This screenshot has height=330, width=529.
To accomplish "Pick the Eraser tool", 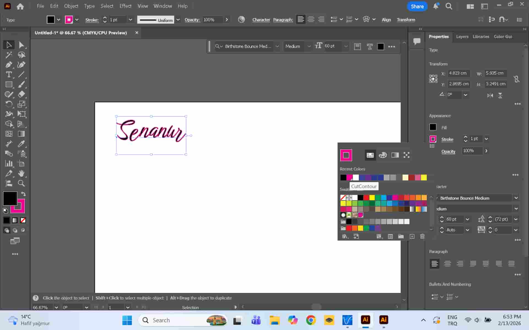I will point(21,94).
